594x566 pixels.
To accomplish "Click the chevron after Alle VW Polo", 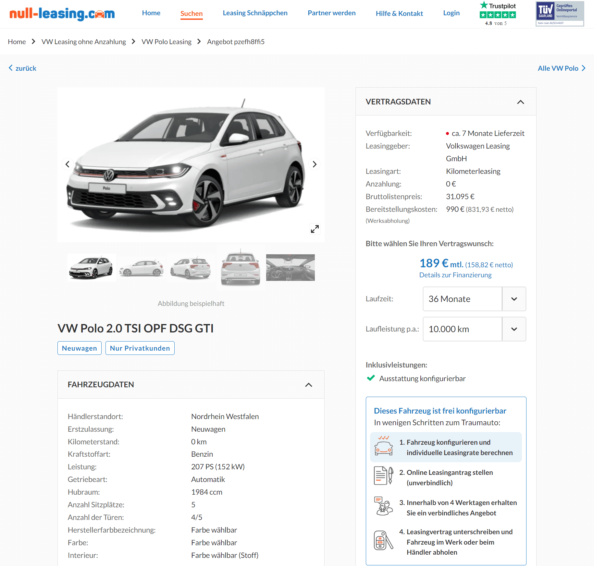I will pos(584,68).
